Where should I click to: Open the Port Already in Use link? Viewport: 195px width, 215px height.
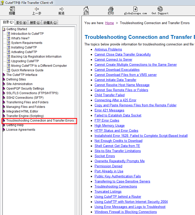109,171
